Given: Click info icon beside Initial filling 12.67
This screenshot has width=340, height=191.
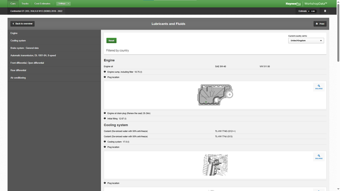Looking at the screenshot, I should pyautogui.click(x=105, y=118).
